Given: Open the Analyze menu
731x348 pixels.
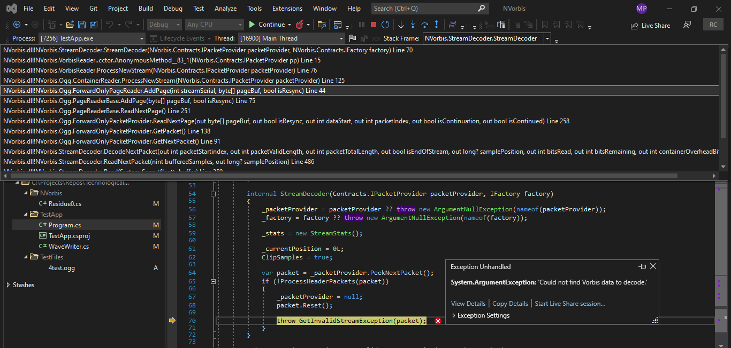Looking at the screenshot, I should pyautogui.click(x=225, y=9).
